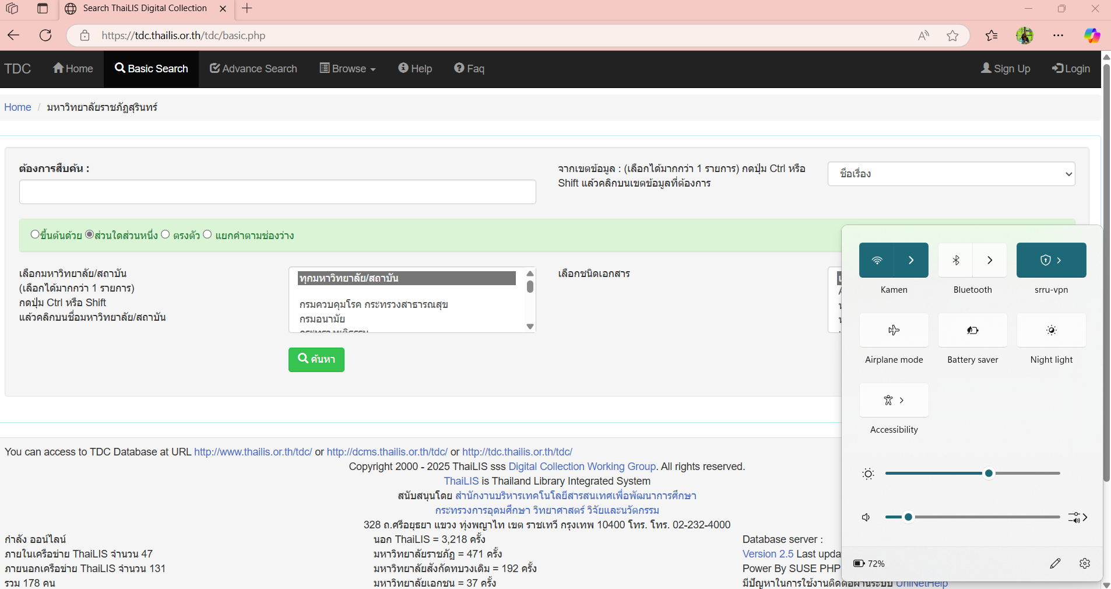Open http://tdc.thailis.or.th/tdc/ link
This screenshot has height=589, width=1111.
tap(517, 452)
